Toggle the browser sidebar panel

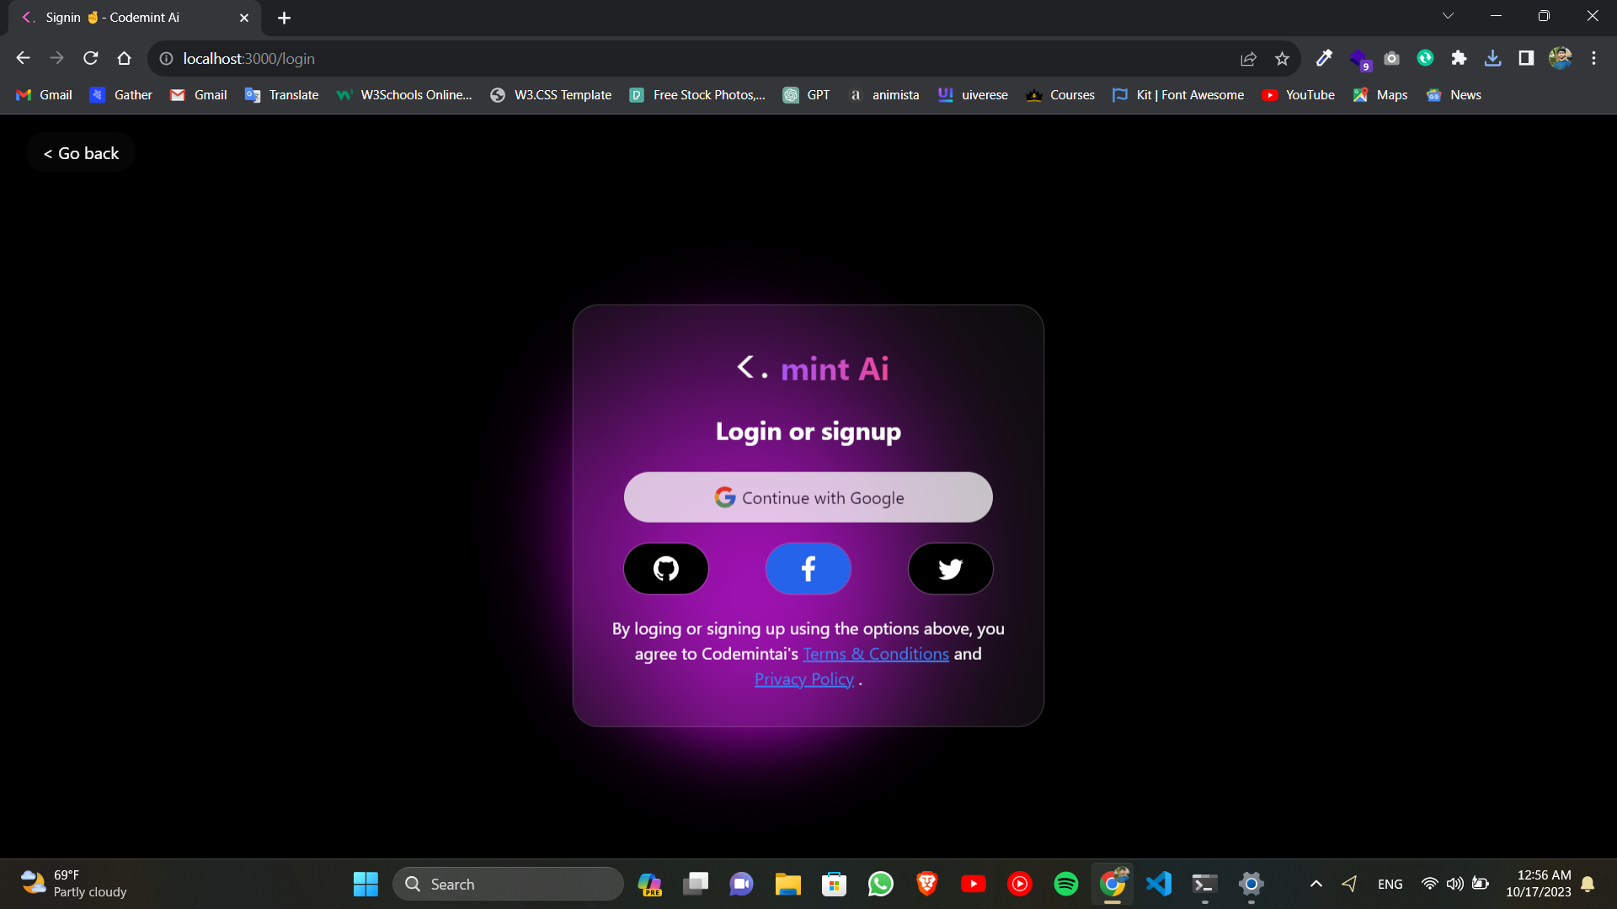(x=1525, y=59)
